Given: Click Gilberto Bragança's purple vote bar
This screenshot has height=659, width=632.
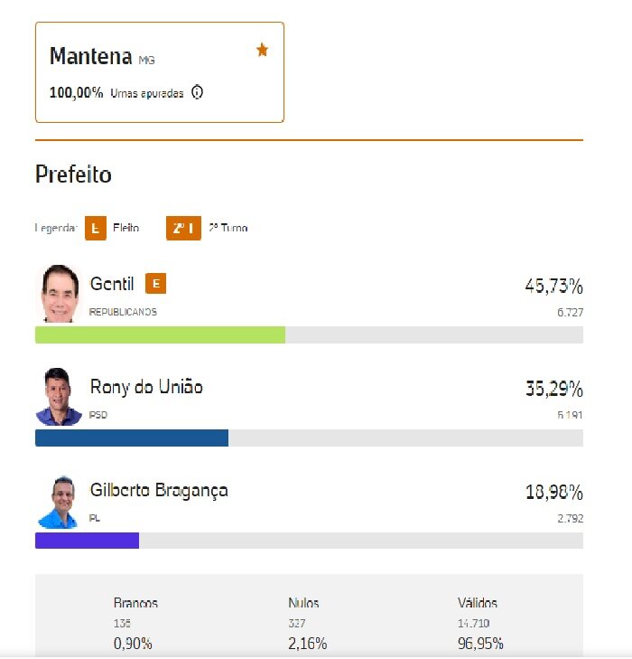Looking at the screenshot, I should (87, 541).
